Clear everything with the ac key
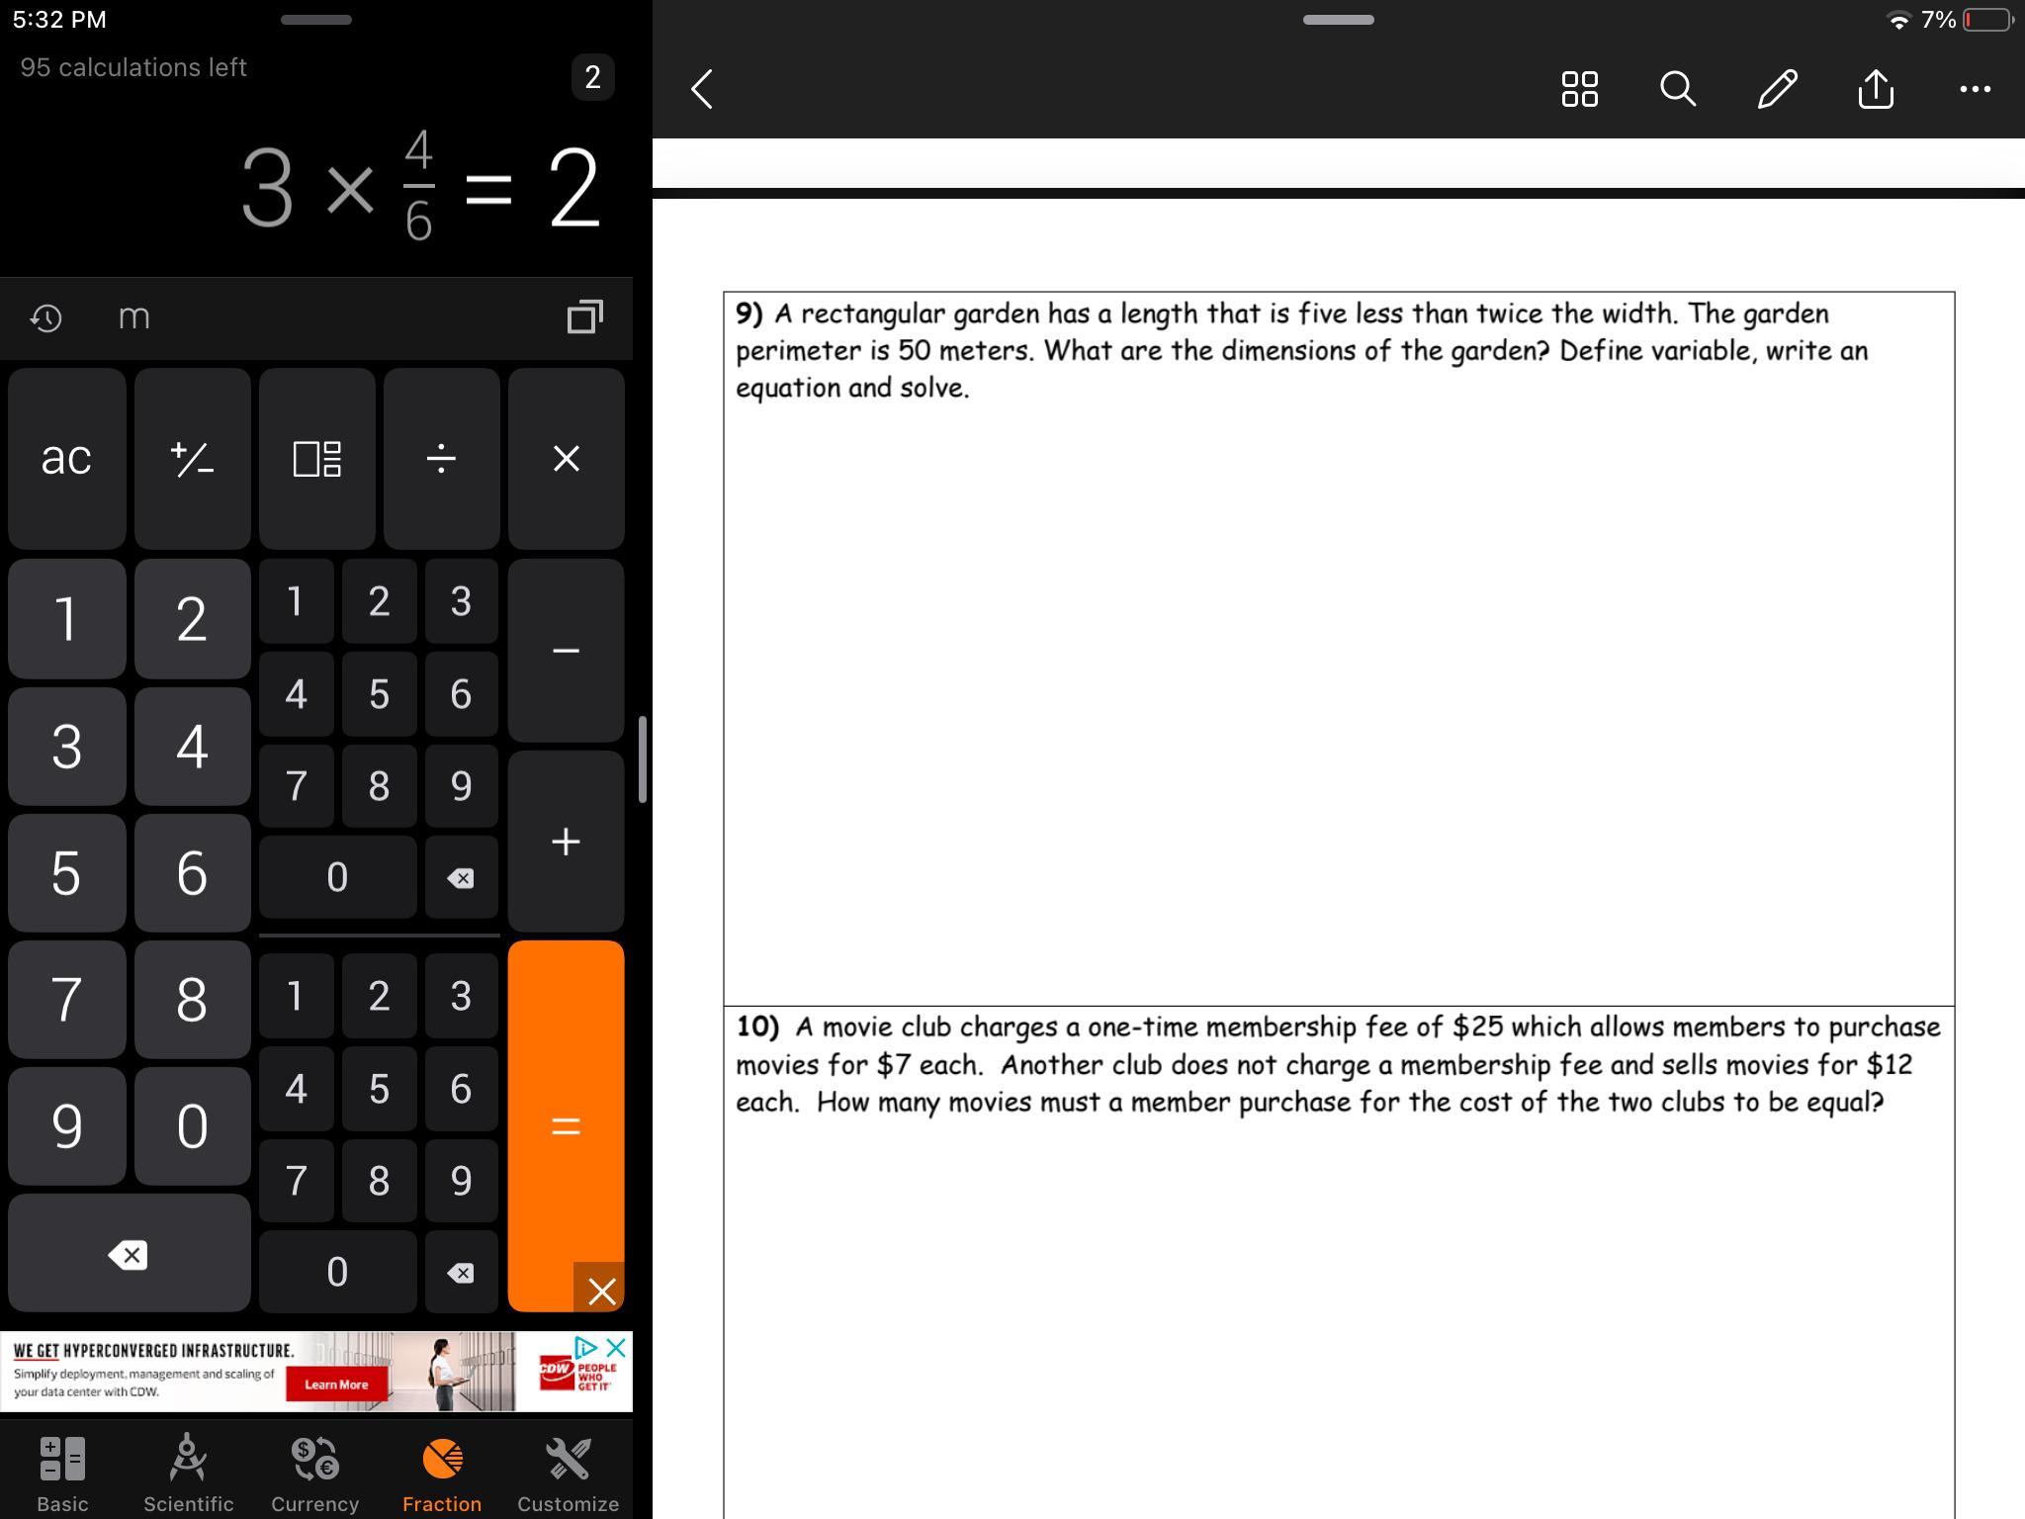Image resolution: width=2025 pixels, height=1519 pixels. tap(66, 459)
